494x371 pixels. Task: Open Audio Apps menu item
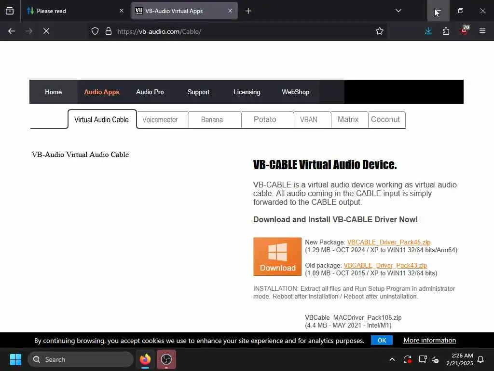coord(101,92)
